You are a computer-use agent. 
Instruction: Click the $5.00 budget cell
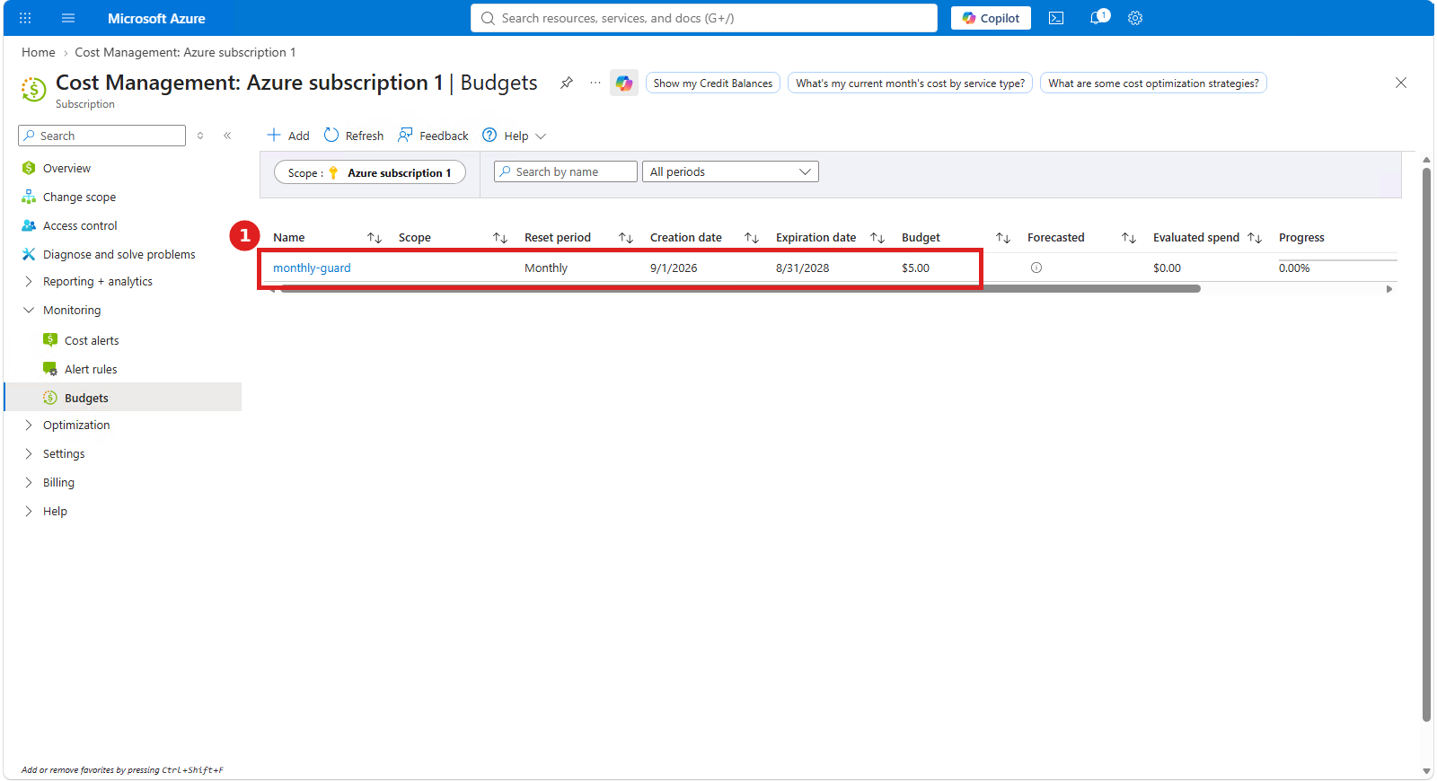click(x=915, y=268)
